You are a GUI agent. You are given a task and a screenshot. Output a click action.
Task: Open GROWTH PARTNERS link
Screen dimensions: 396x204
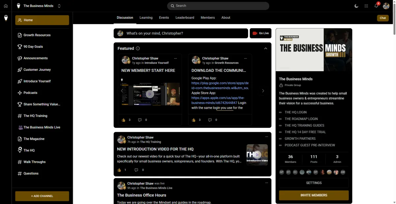point(300,139)
